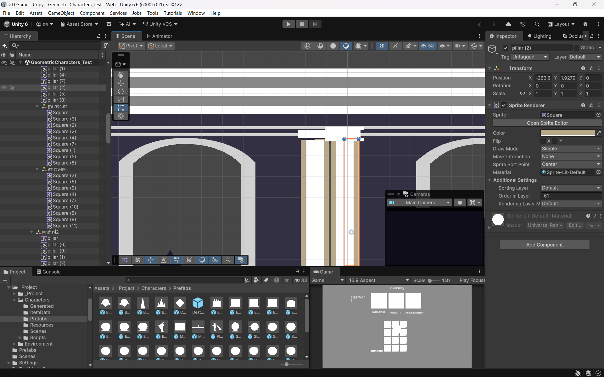Toggle scene lighting icon
Screen dimensions: 604x377
click(395, 46)
